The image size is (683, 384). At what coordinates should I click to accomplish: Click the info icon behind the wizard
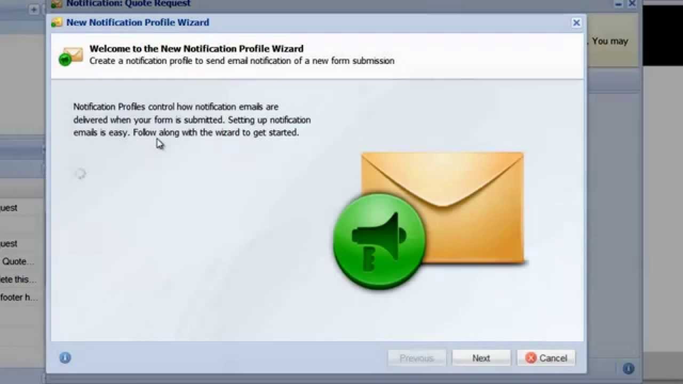[629, 368]
